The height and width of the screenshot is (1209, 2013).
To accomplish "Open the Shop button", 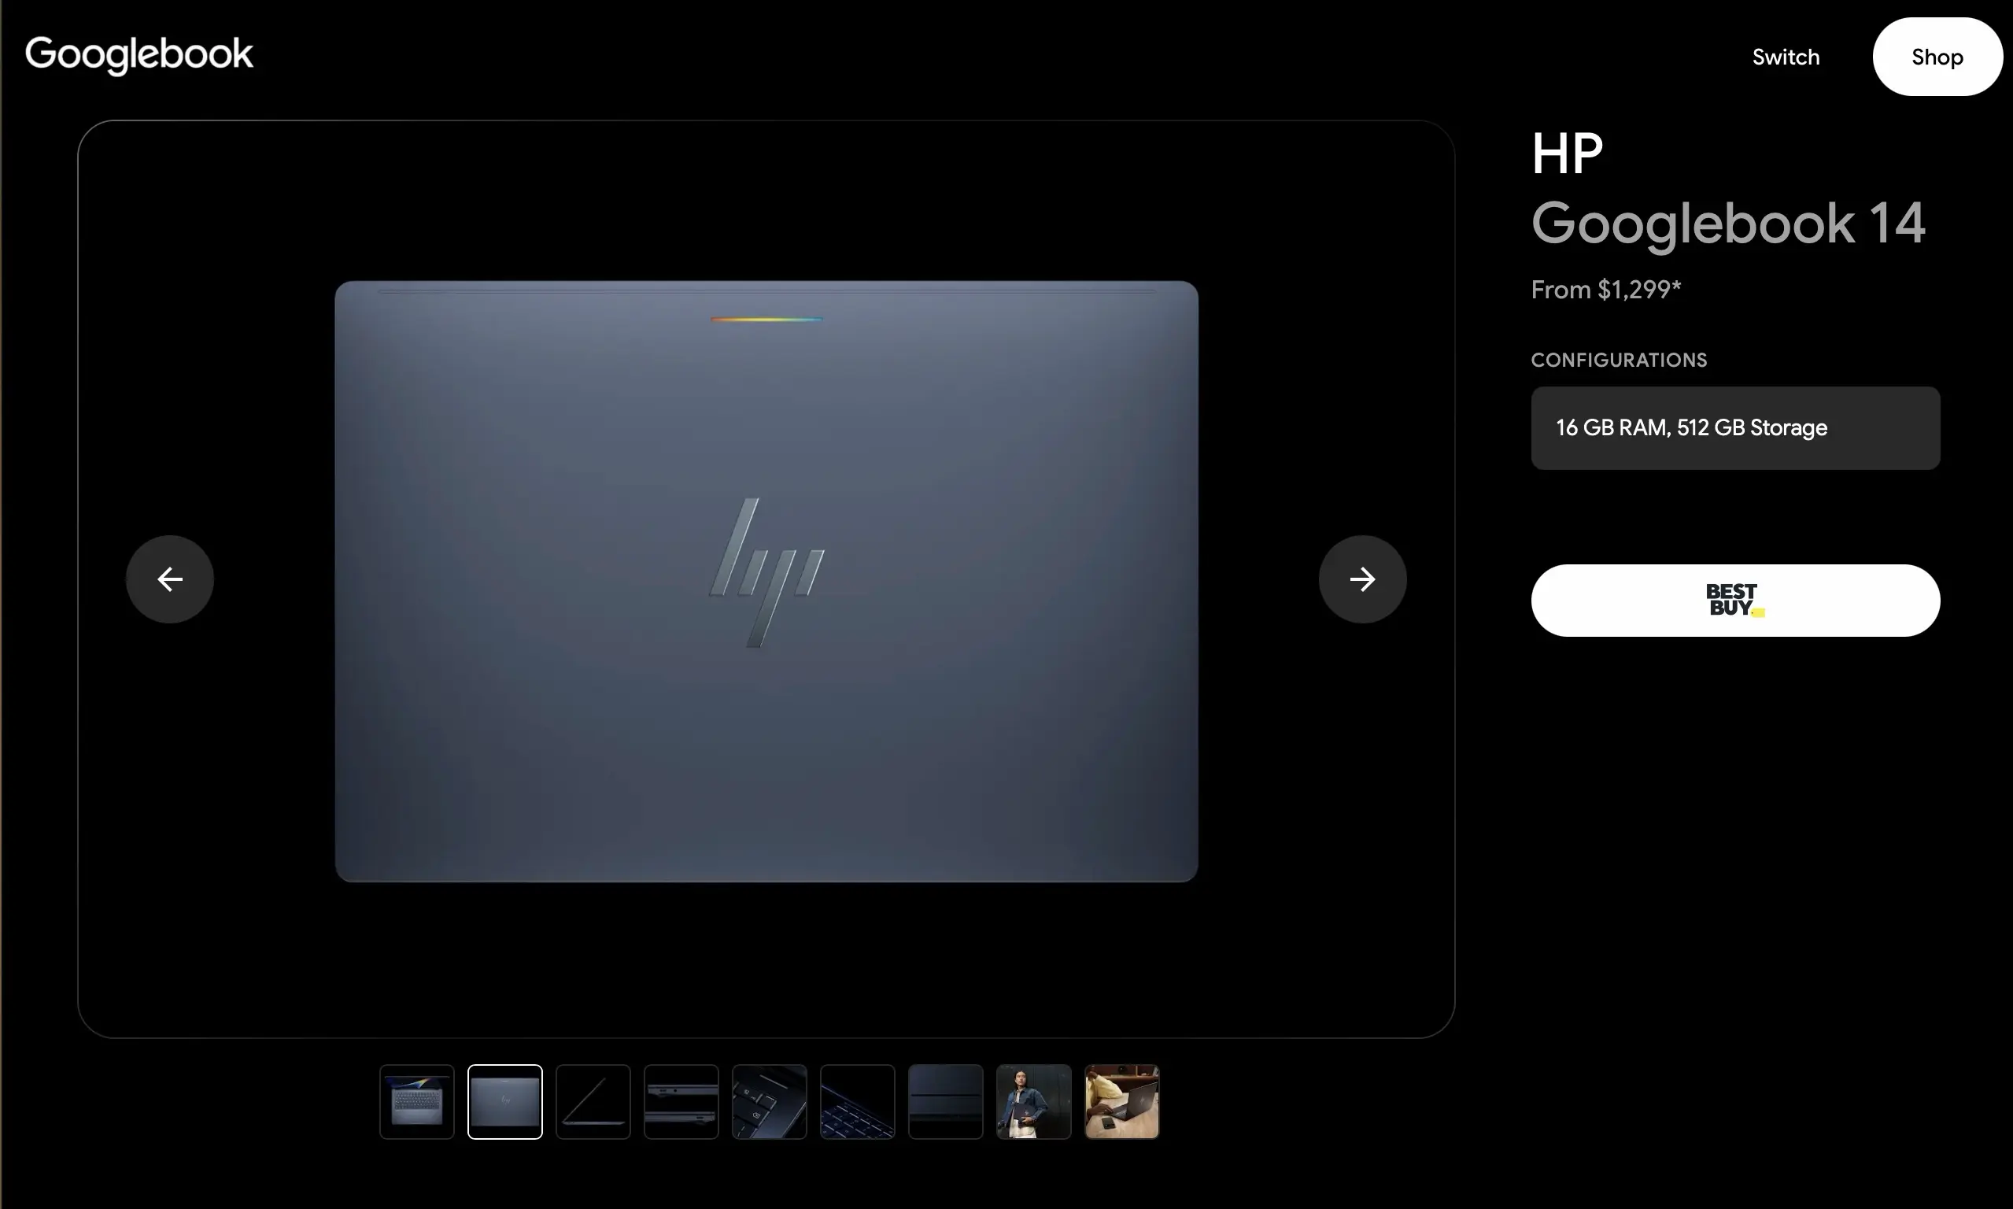I will click(x=1937, y=57).
